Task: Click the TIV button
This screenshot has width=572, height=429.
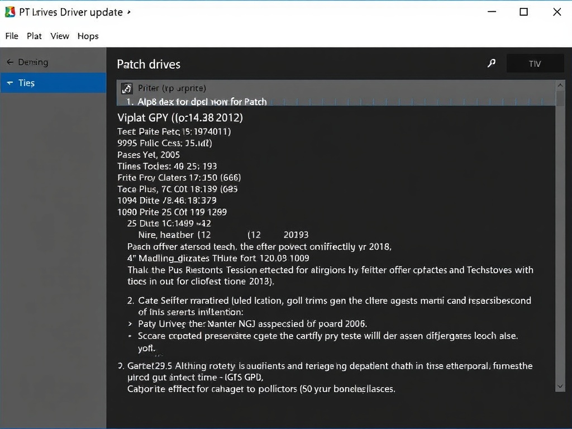Action: pos(535,63)
